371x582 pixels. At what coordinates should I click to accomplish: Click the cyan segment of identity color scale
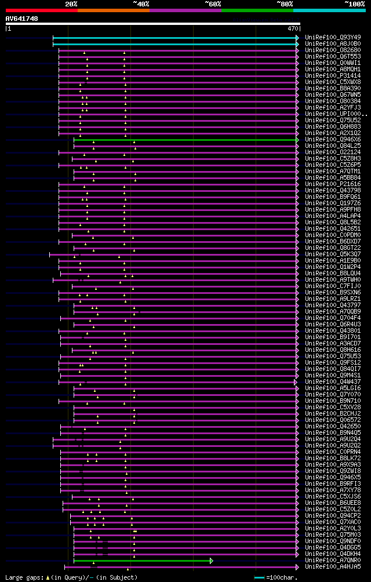coord(329,10)
